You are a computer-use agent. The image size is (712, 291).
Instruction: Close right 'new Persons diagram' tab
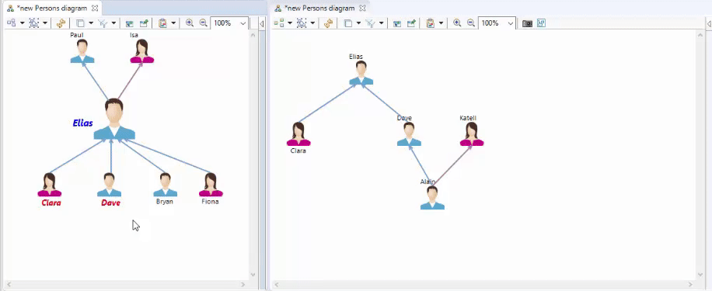click(362, 9)
